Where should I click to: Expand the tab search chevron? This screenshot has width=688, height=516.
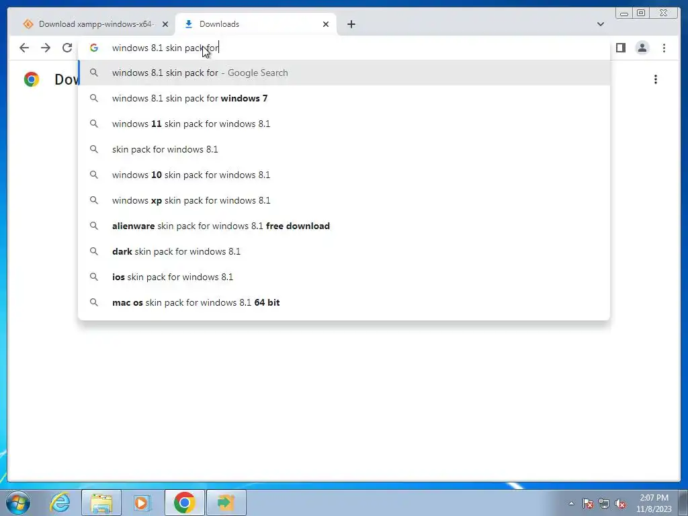tap(600, 24)
